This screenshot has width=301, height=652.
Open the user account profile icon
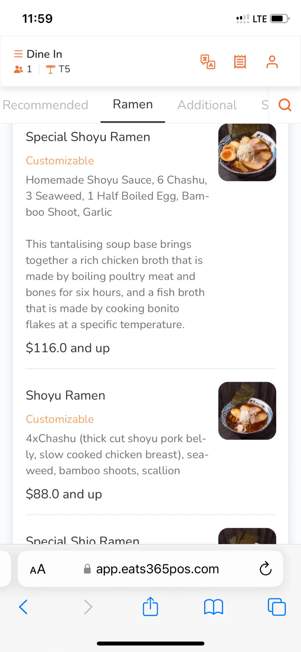pyautogui.click(x=272, y=62)
